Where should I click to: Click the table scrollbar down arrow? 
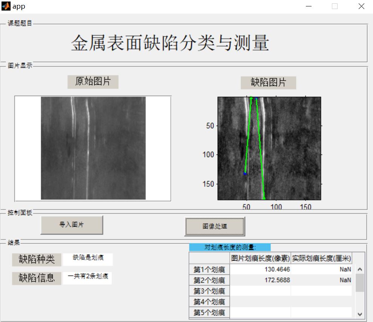click(x=360, y=314)
